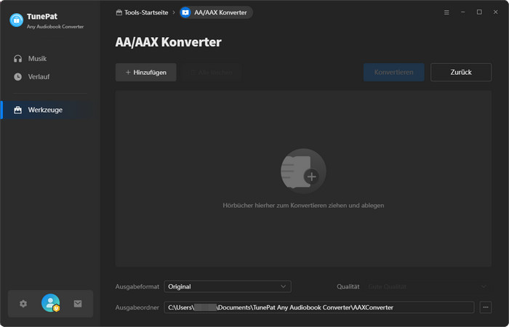The image size is (509, 327).
Task: Browse output folder with three-dots button
Action: click(486, 307)
